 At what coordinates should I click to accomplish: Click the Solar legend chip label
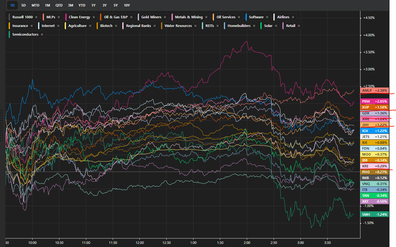pos(268,26)
